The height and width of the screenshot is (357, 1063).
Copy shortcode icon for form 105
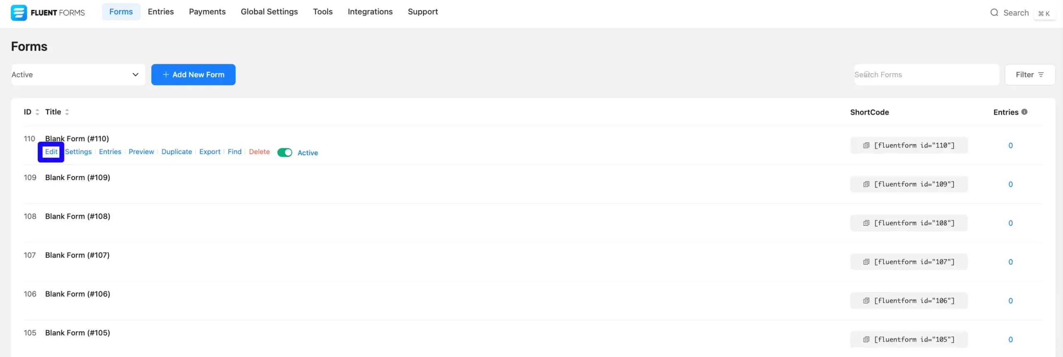pos(866,340)
